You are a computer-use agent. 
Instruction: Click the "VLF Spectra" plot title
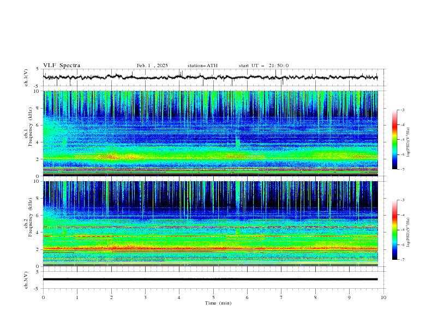click(62, 65)
